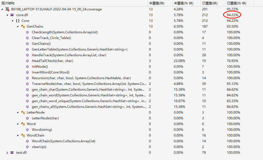Click the LetterNode class icon

pyautogui.click(x=23, y=112)
